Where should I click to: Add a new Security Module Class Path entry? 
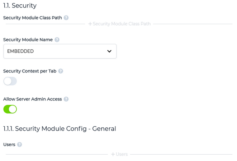point(119,24)
